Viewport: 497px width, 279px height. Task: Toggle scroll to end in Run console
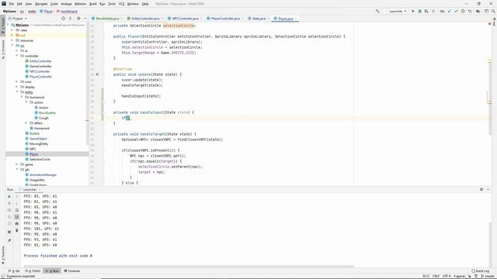[17, 217]
